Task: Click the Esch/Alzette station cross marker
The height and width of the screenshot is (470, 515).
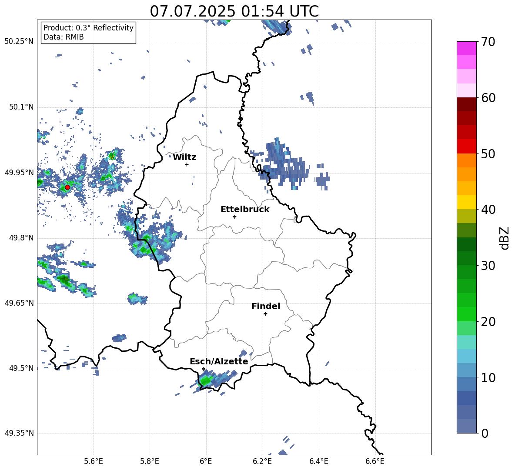Action: coord(203,369)
